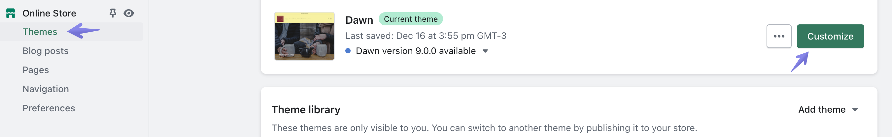The image size is (892, 137).
Task: Click the Dawn theme name
Action: (x=359, y=20)
